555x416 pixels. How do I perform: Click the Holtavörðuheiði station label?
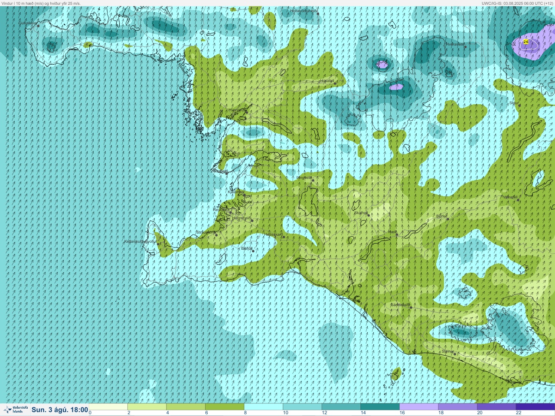tap(304, 10)
